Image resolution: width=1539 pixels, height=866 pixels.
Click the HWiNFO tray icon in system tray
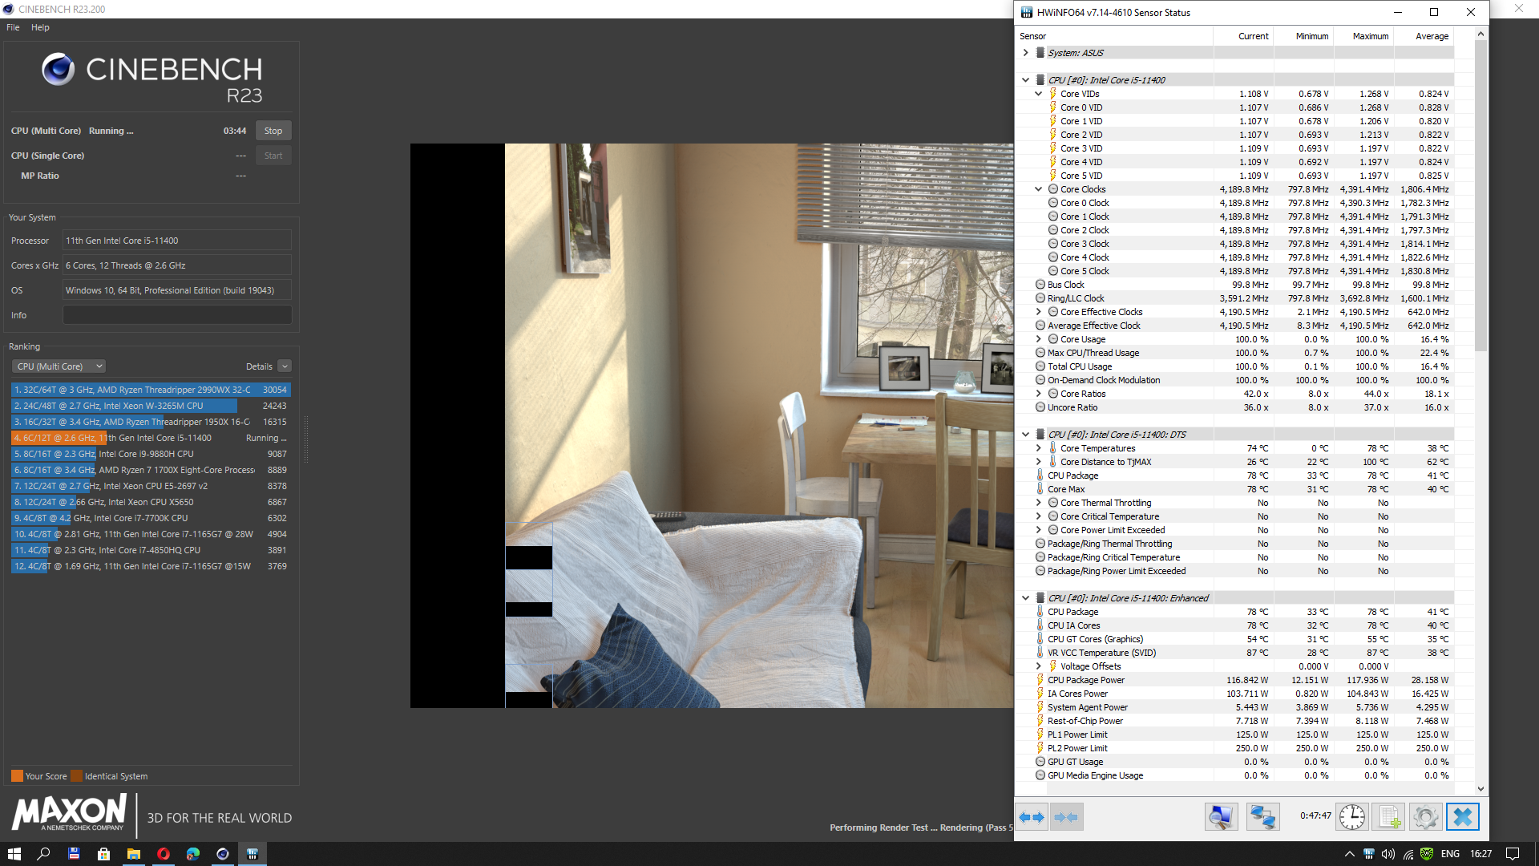[x=1368, y=854]
